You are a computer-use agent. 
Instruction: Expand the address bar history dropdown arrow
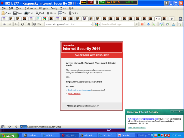pos(91,24)
